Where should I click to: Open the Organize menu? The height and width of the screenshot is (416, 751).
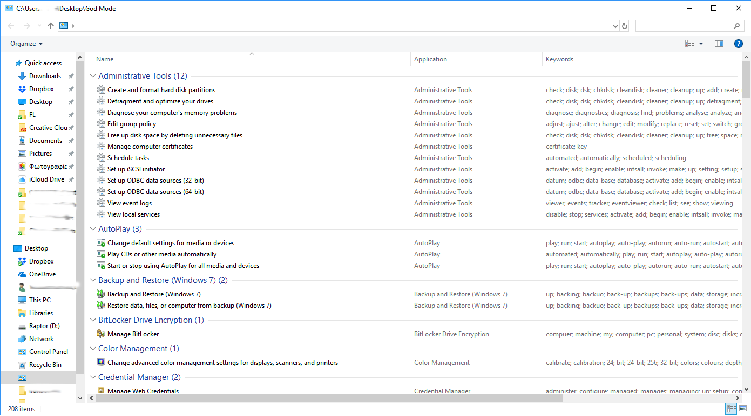pos(26,44)
